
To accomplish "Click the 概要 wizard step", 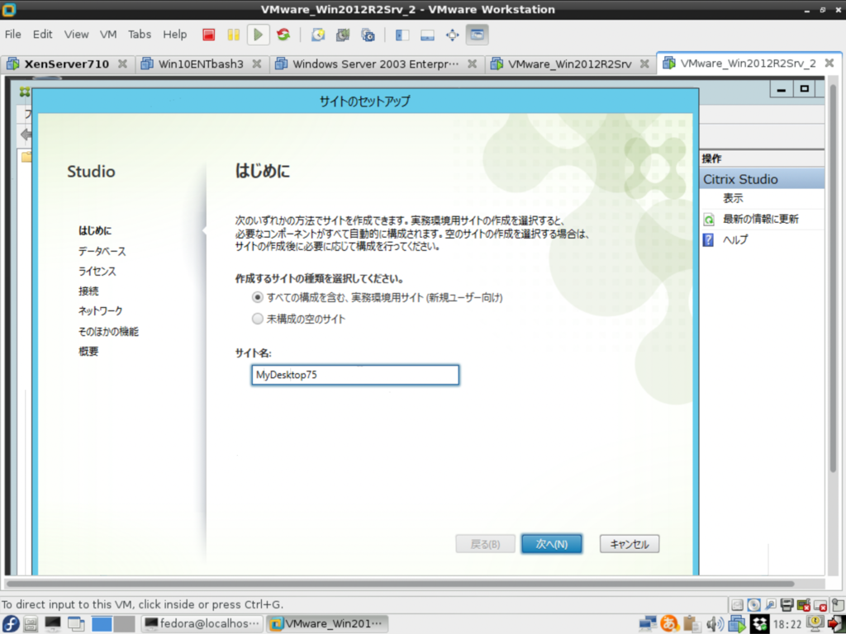I will pos(88,352).
